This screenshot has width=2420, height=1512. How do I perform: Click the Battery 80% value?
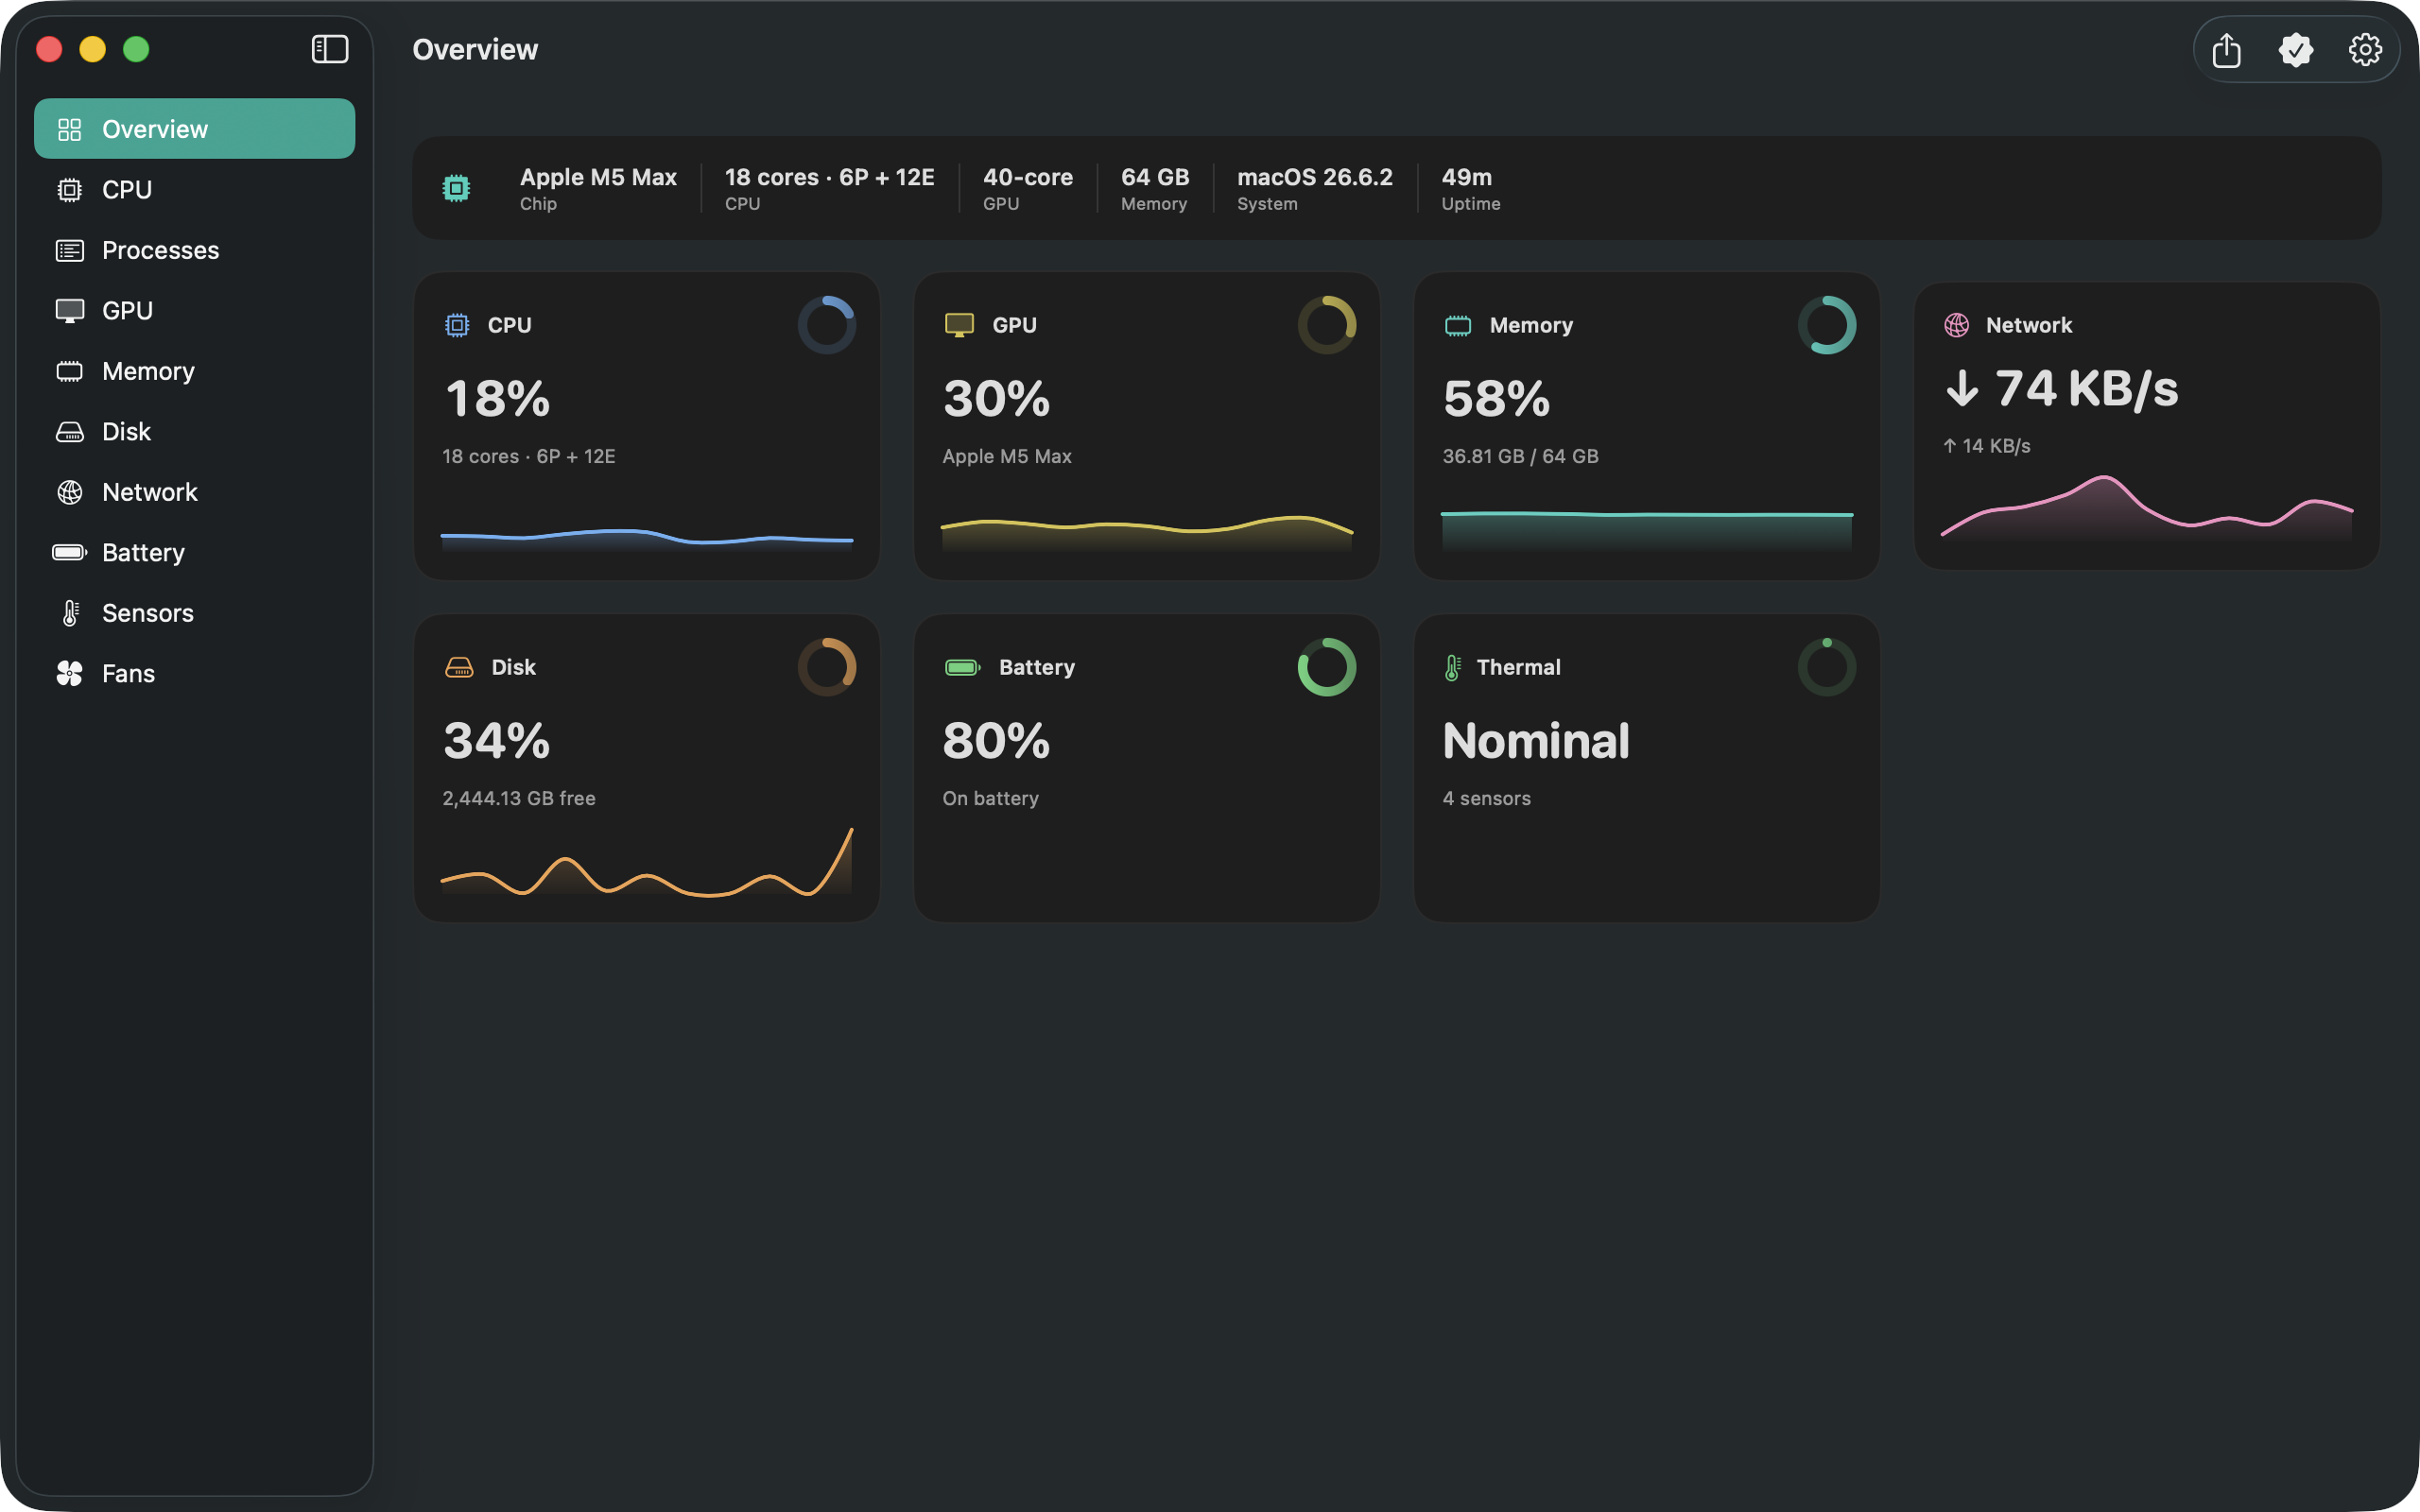996,741
